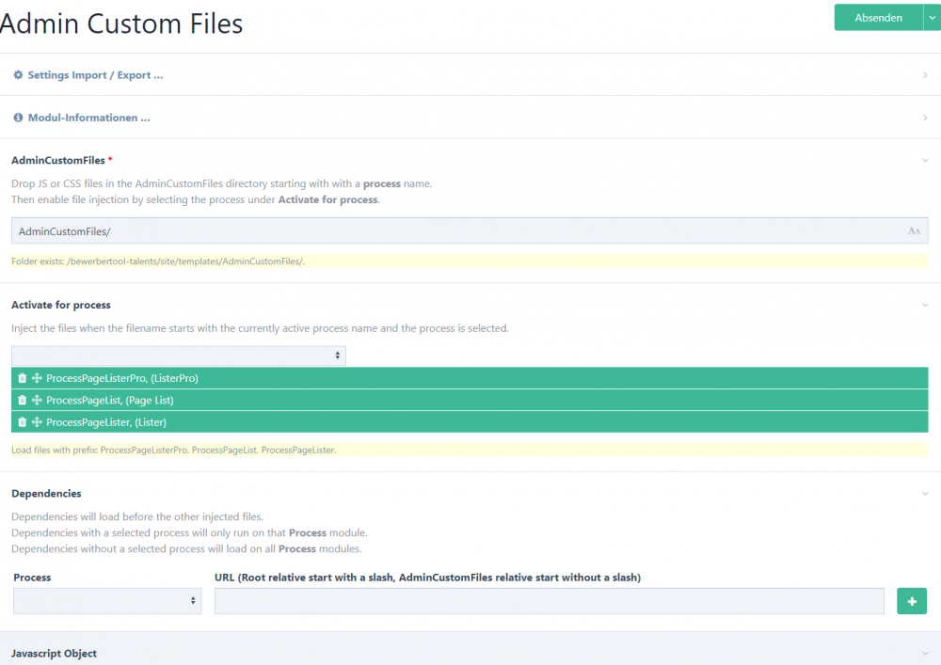Open the arrow dropdown next to Absenden
This screenshot has width=941, height=665.
click(932, 17)
